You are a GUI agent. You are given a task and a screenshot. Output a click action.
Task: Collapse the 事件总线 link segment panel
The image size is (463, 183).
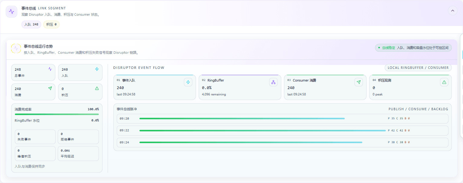[453, 11]
